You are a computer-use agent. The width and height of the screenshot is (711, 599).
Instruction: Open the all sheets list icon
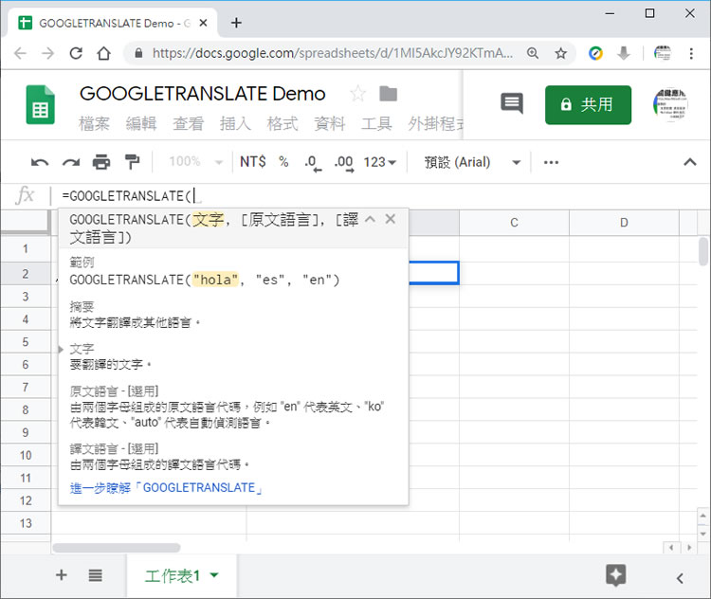[95, 575]
